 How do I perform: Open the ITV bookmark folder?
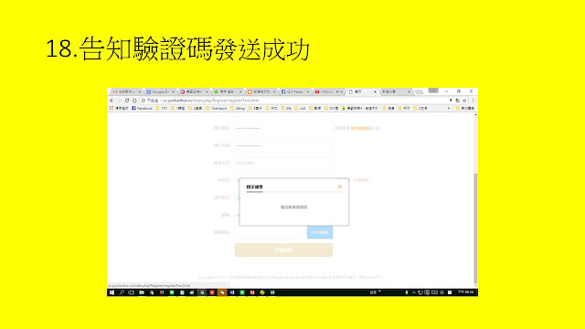[x=162, y=108]
